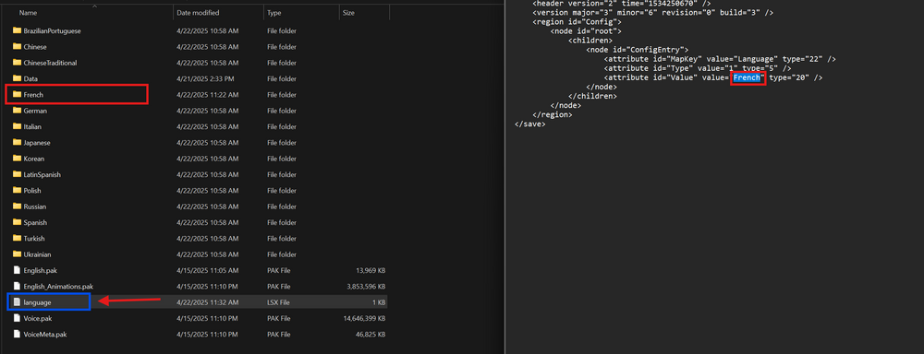Click the closing </region> tag line

click(x=553, y=114)
